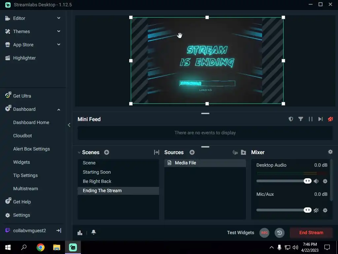
Task: Toggle the replay buffer button
Action: (280, 233)
